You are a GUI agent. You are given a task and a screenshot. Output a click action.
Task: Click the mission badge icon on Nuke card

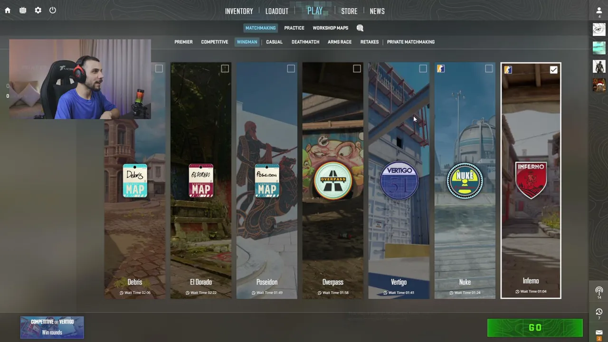coord(441,69)
